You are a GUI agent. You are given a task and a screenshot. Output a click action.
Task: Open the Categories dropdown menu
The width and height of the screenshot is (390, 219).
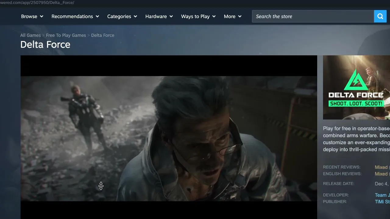point(122,16)
